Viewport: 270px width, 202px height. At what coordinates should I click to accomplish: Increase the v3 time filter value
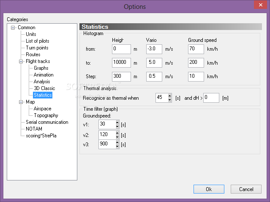click(117, 142)
